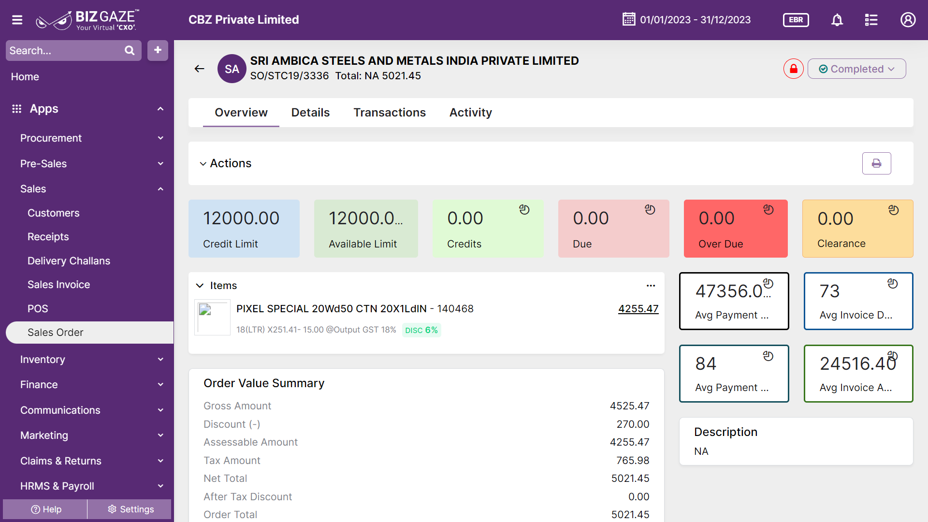Collapse the Items section

coord(200,286)
